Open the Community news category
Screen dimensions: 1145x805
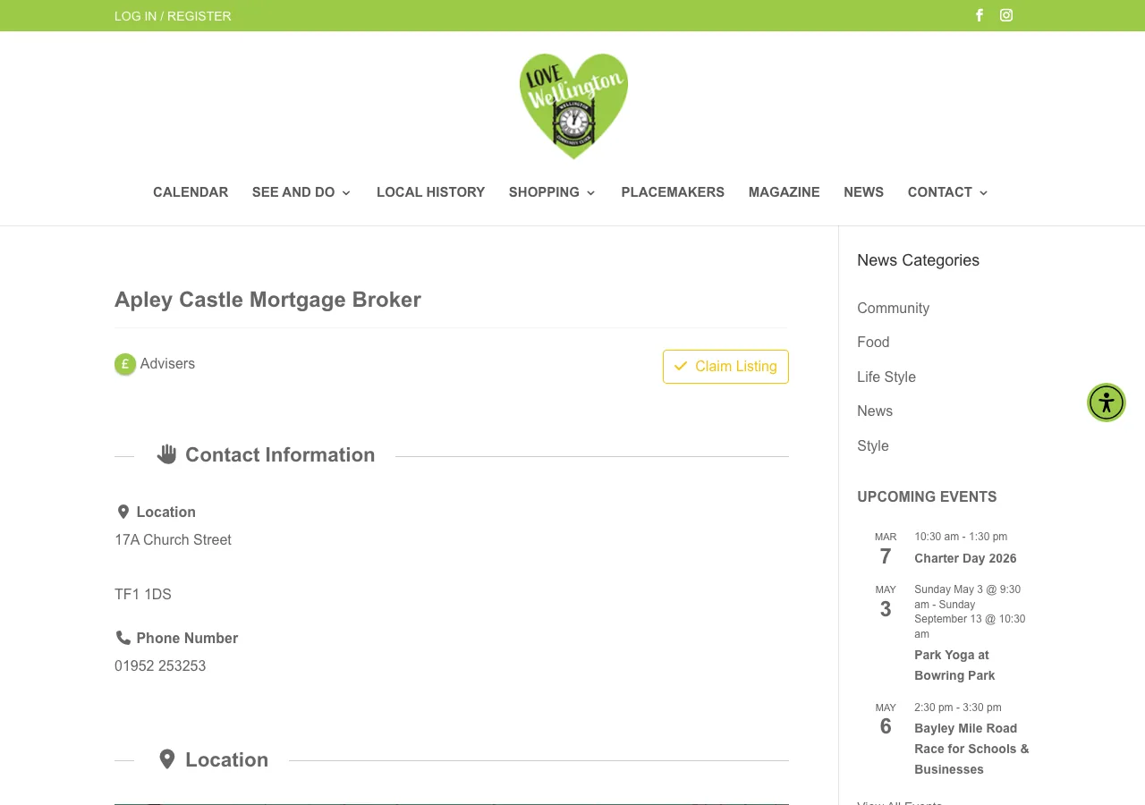click(893, 308)
